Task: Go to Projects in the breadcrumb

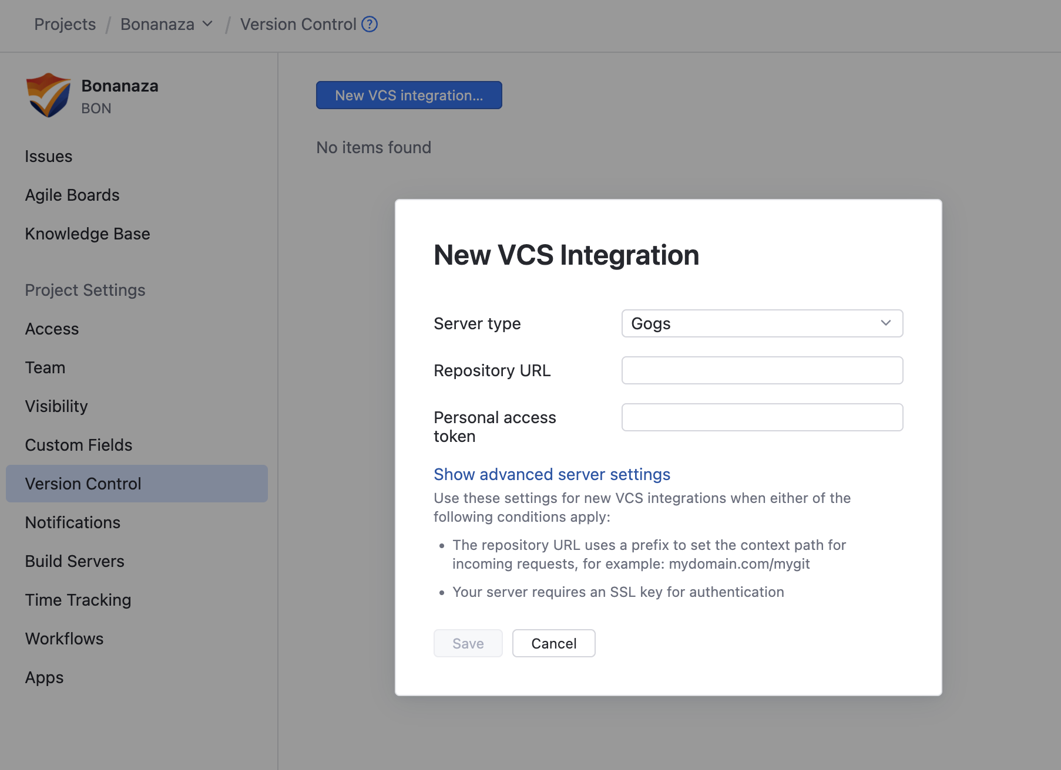Action: pyautogui.click(x=65, y=25)
